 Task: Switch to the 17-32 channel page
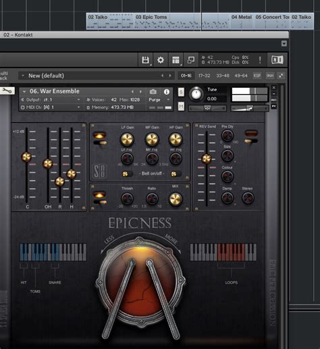[204, 76]
